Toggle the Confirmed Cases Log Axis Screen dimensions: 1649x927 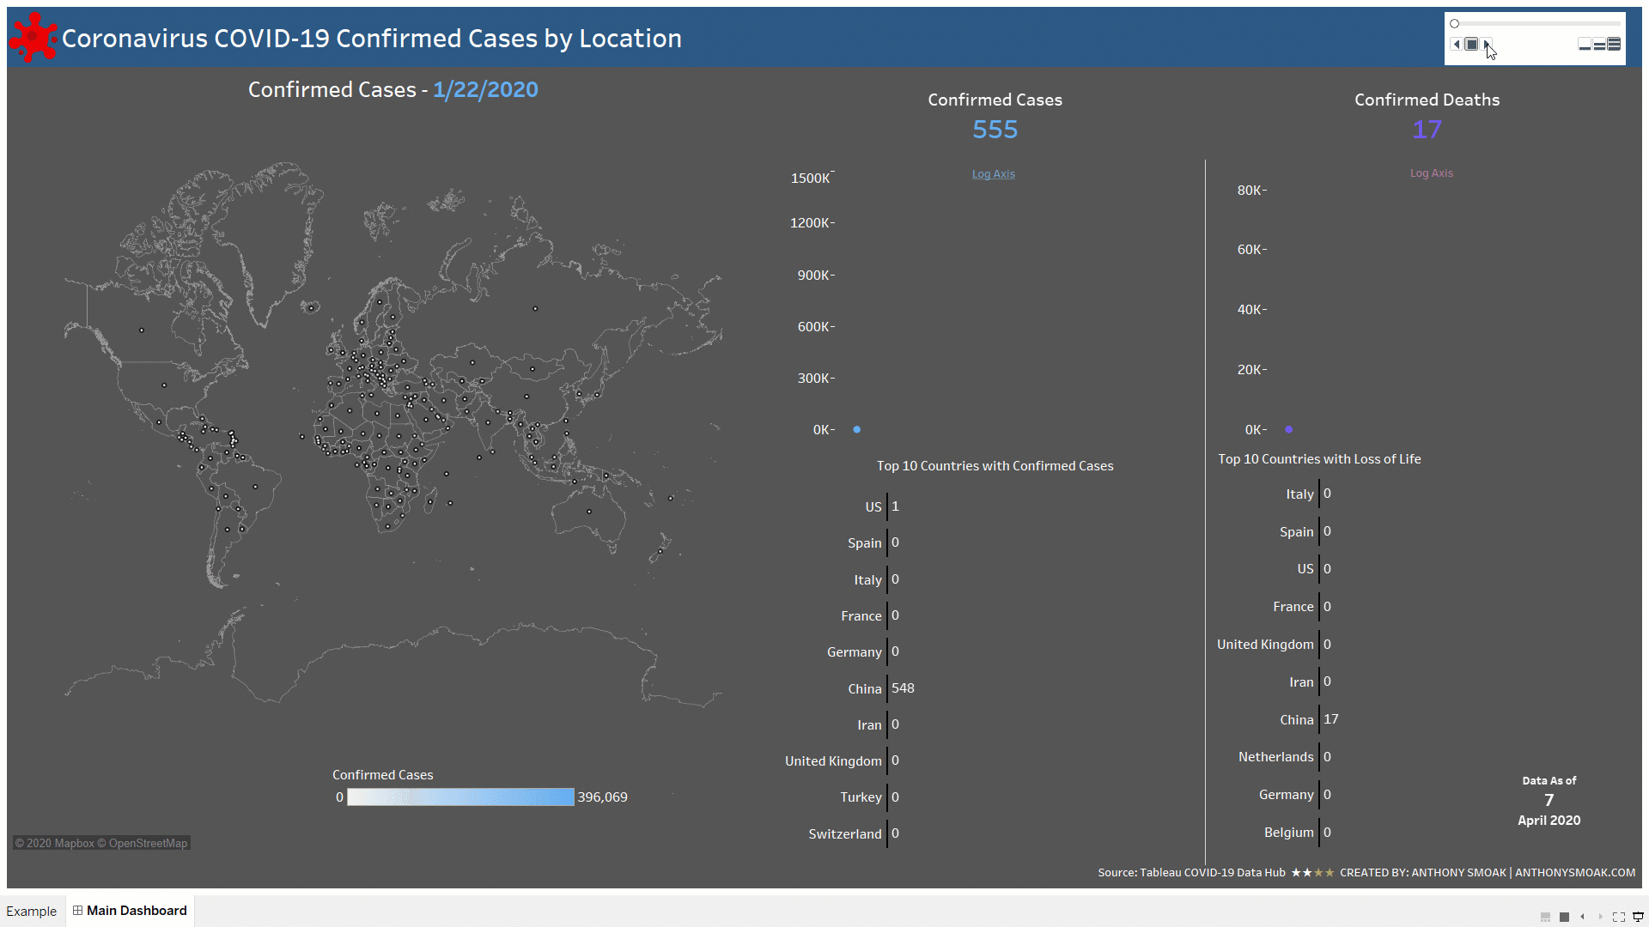[x=993, y=173]
